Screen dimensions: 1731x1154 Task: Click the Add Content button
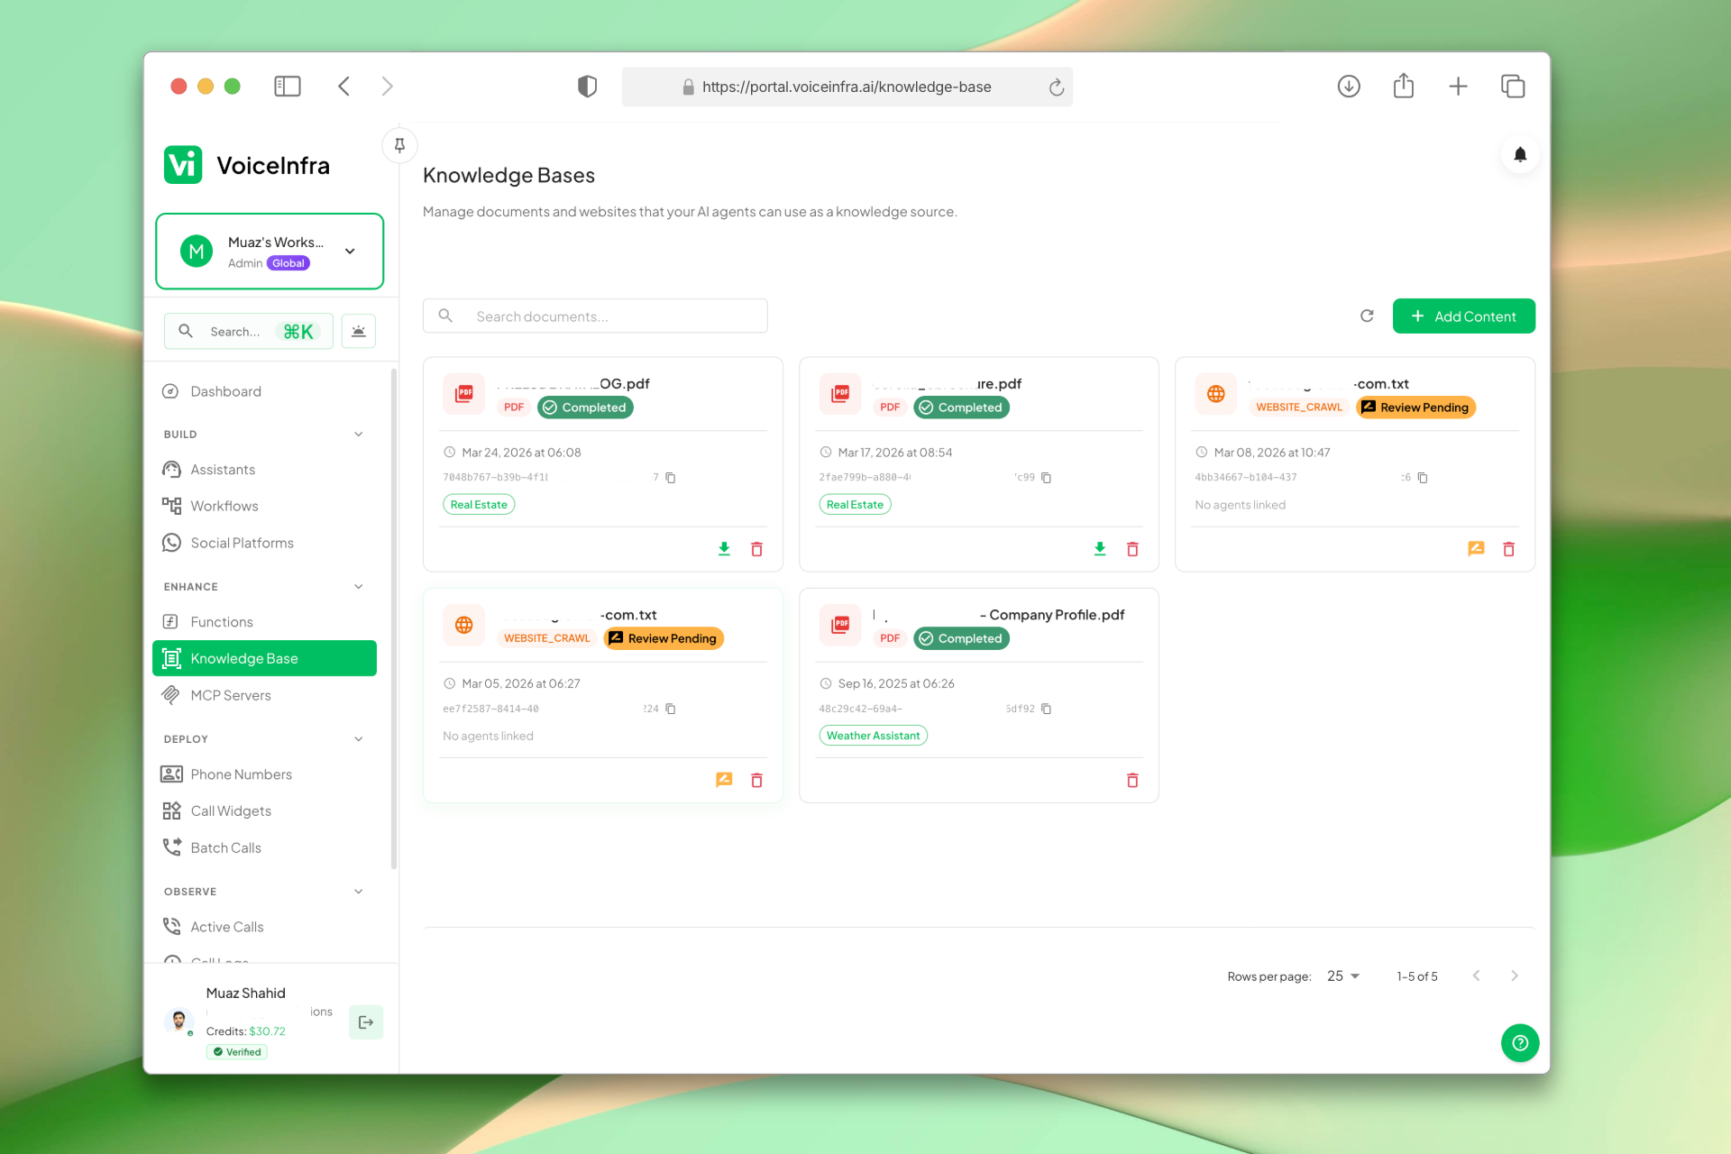(1463, 316)
